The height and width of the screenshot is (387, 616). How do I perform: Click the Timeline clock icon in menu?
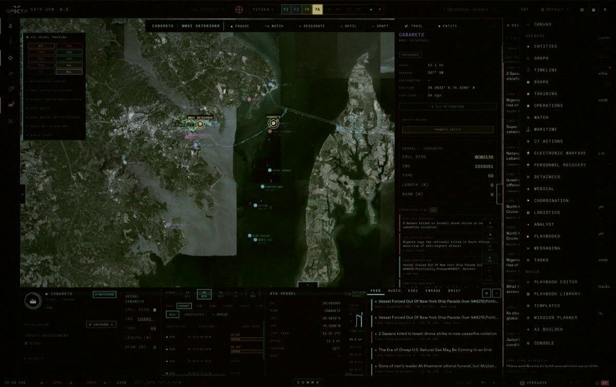(x=528, y=70)
